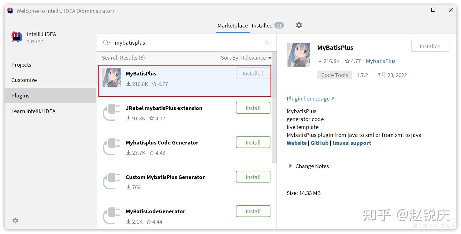Switch to the Marketplace tab
461x234 pixels.
pyautogui.click(x=232, y=25)
